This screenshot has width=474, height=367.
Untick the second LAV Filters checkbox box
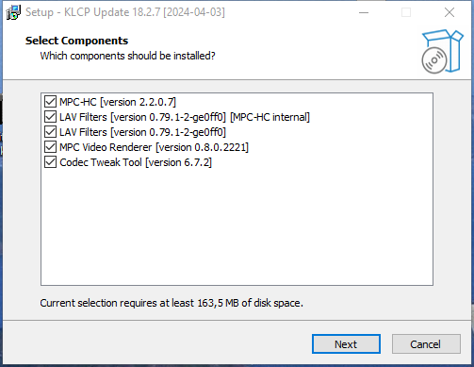(50, 132)
